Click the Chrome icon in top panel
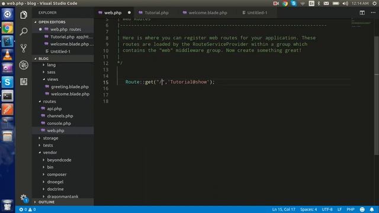 click(x=285, y=4)
